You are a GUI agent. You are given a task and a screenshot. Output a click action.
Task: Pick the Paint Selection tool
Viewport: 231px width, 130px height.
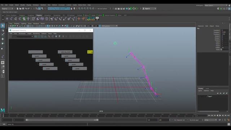[3, 35]
